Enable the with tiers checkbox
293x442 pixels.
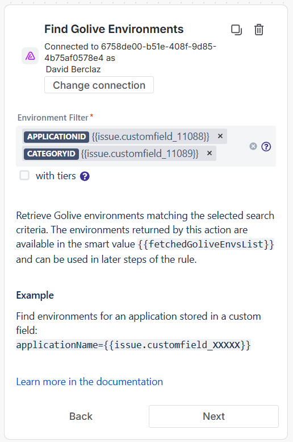[x=24, y=175]
